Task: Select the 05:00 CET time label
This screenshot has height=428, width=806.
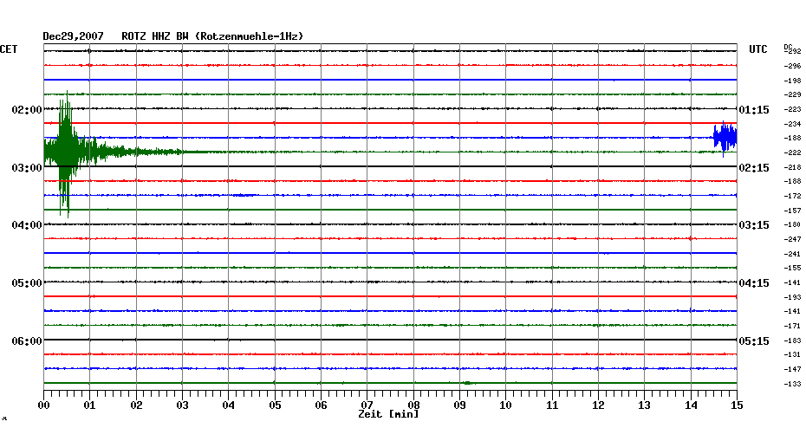Action: click(x=27, y=282)
